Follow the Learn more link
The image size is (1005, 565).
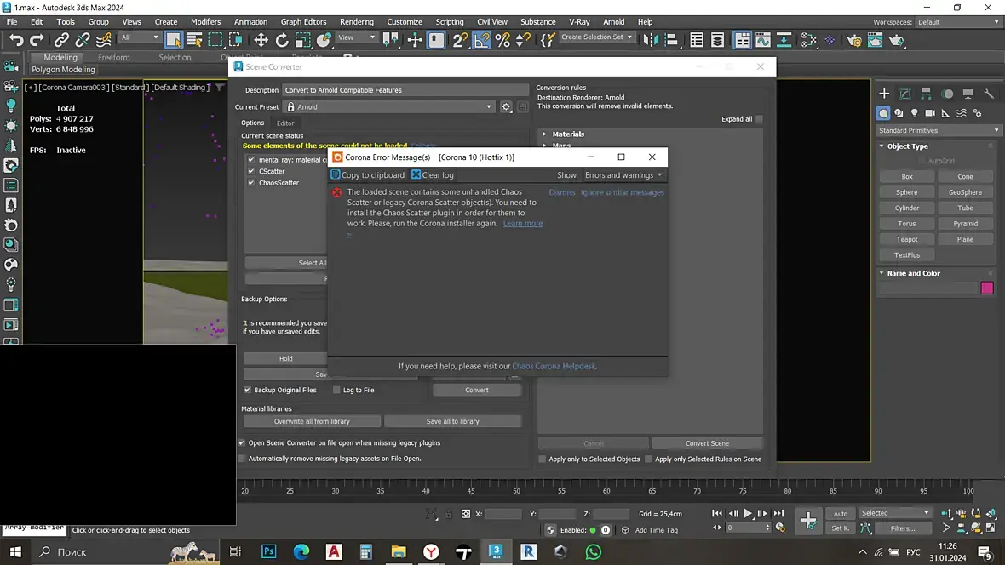(522, 224)
